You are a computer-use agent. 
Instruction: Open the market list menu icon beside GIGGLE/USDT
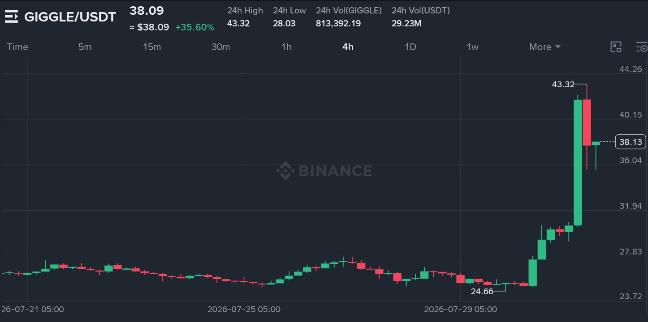pyautogui.click(x=11, y=17)
